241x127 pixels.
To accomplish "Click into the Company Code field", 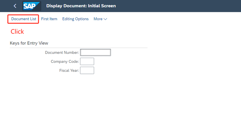I will (87, 61).
